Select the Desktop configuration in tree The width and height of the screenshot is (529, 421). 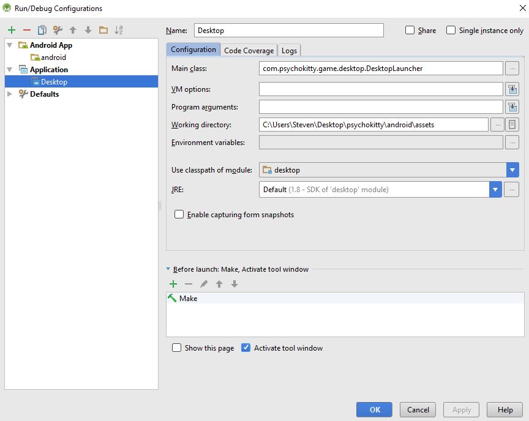click(81, 81)
